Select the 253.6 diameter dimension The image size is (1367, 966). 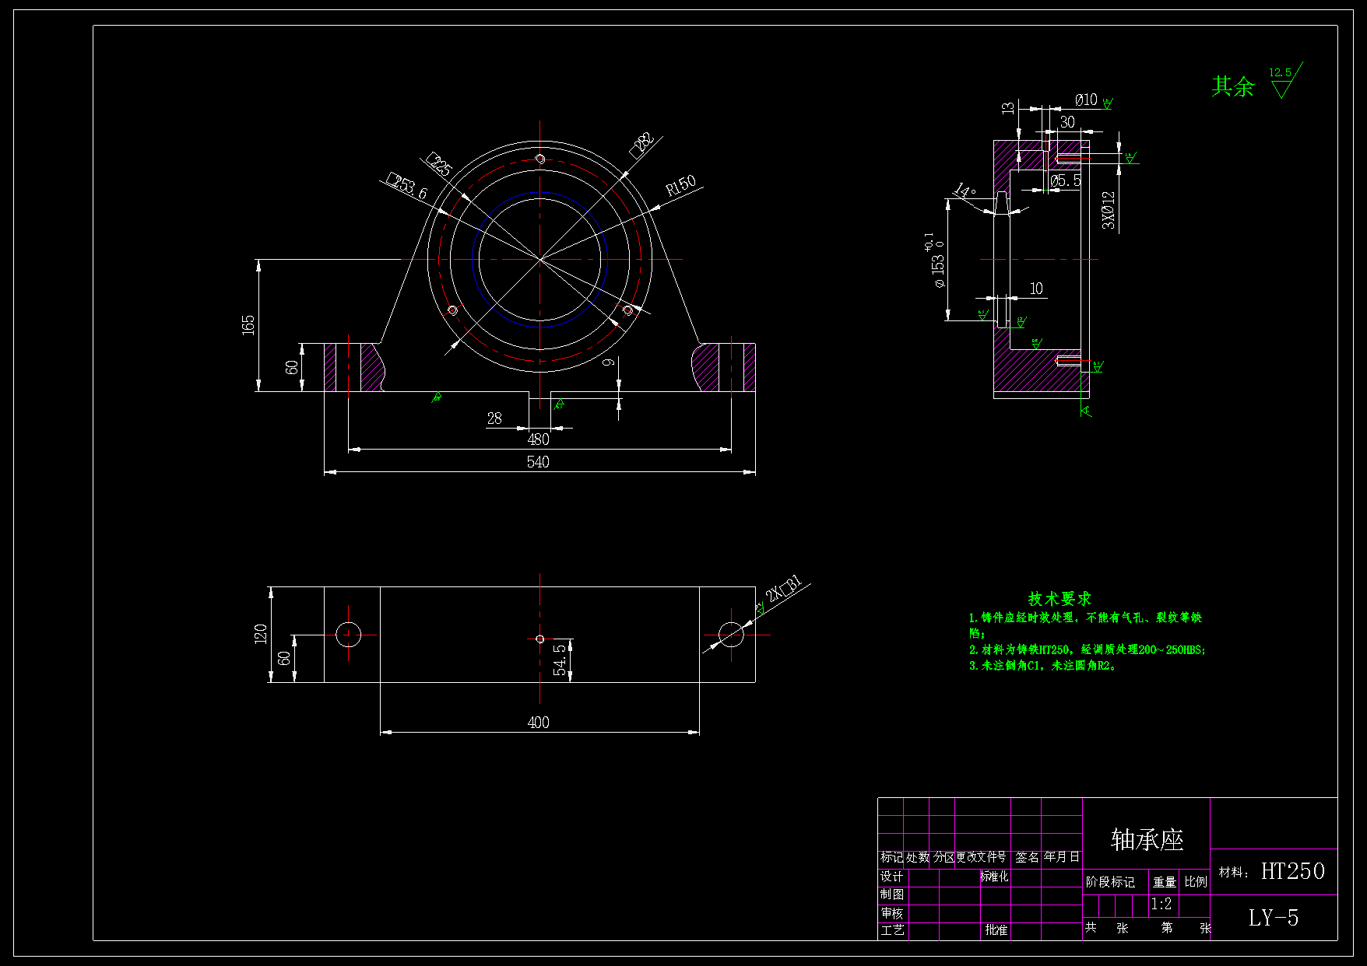click(407, 187)
